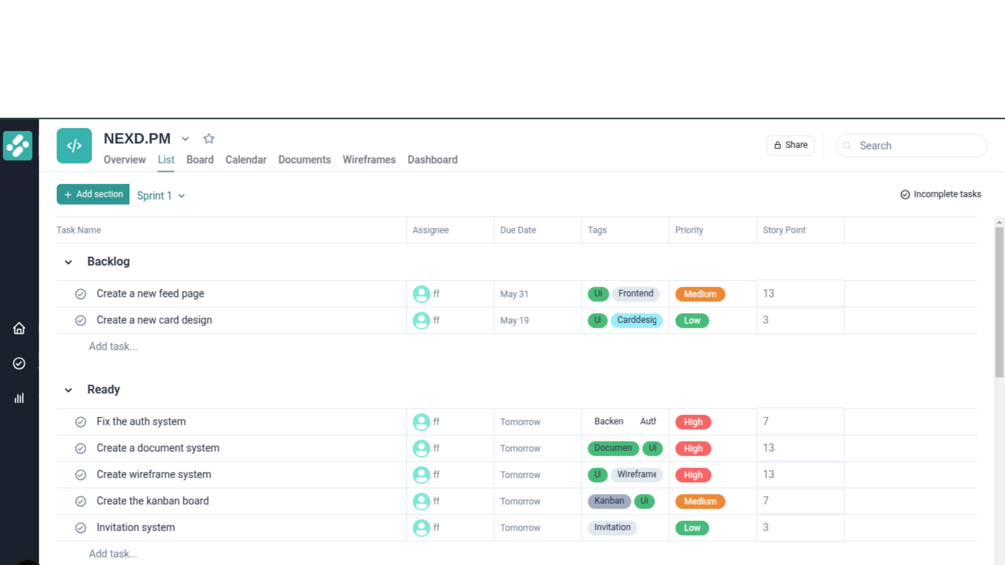Mark Fix the auth system complete
Viewport: 1005px width, 565px height.
pyautogui.click(x=81, y=422)
